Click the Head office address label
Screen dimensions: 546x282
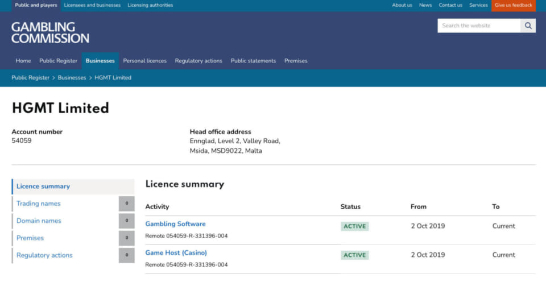[221, 131]
